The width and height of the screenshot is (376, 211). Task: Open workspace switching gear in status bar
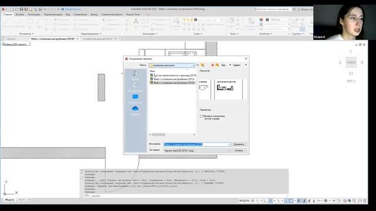[x=325, y=200]
